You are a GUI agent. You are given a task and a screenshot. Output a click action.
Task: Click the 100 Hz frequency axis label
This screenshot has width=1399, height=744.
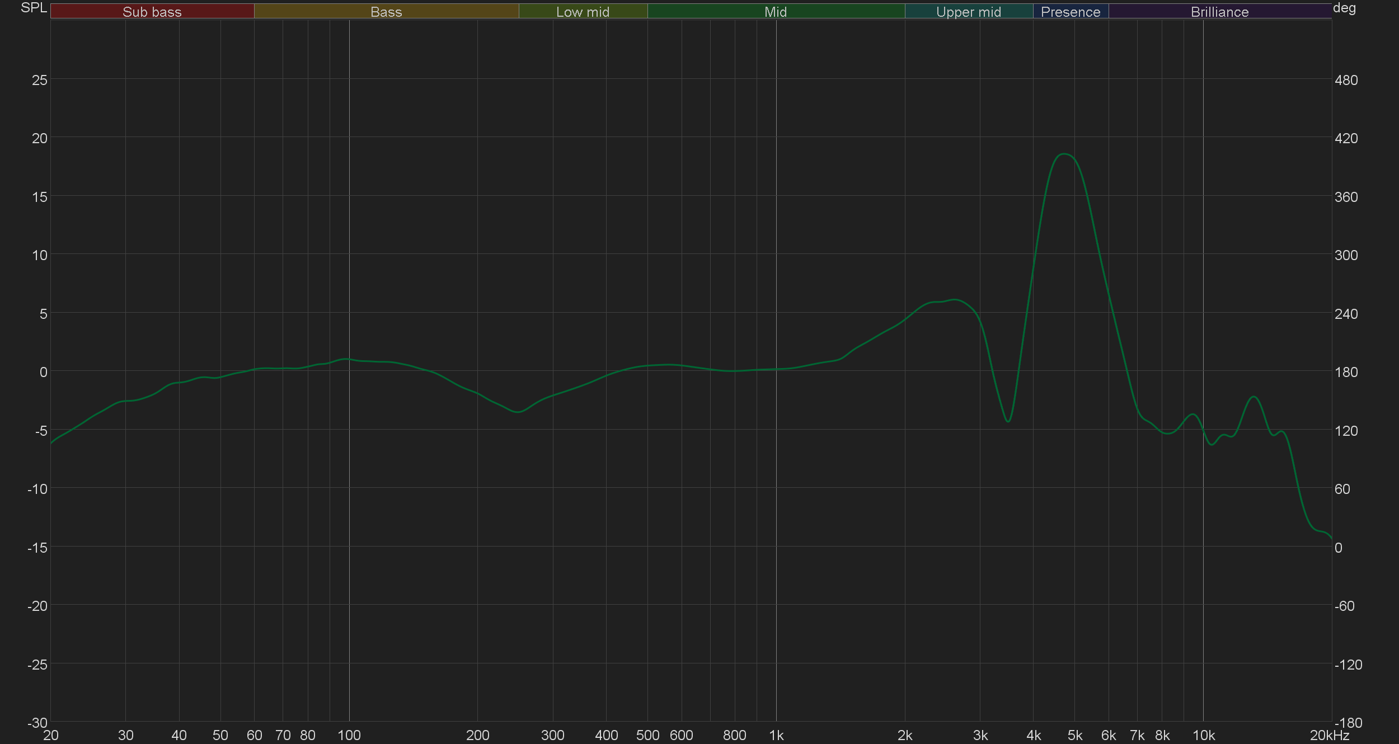[x=349, y=736]
